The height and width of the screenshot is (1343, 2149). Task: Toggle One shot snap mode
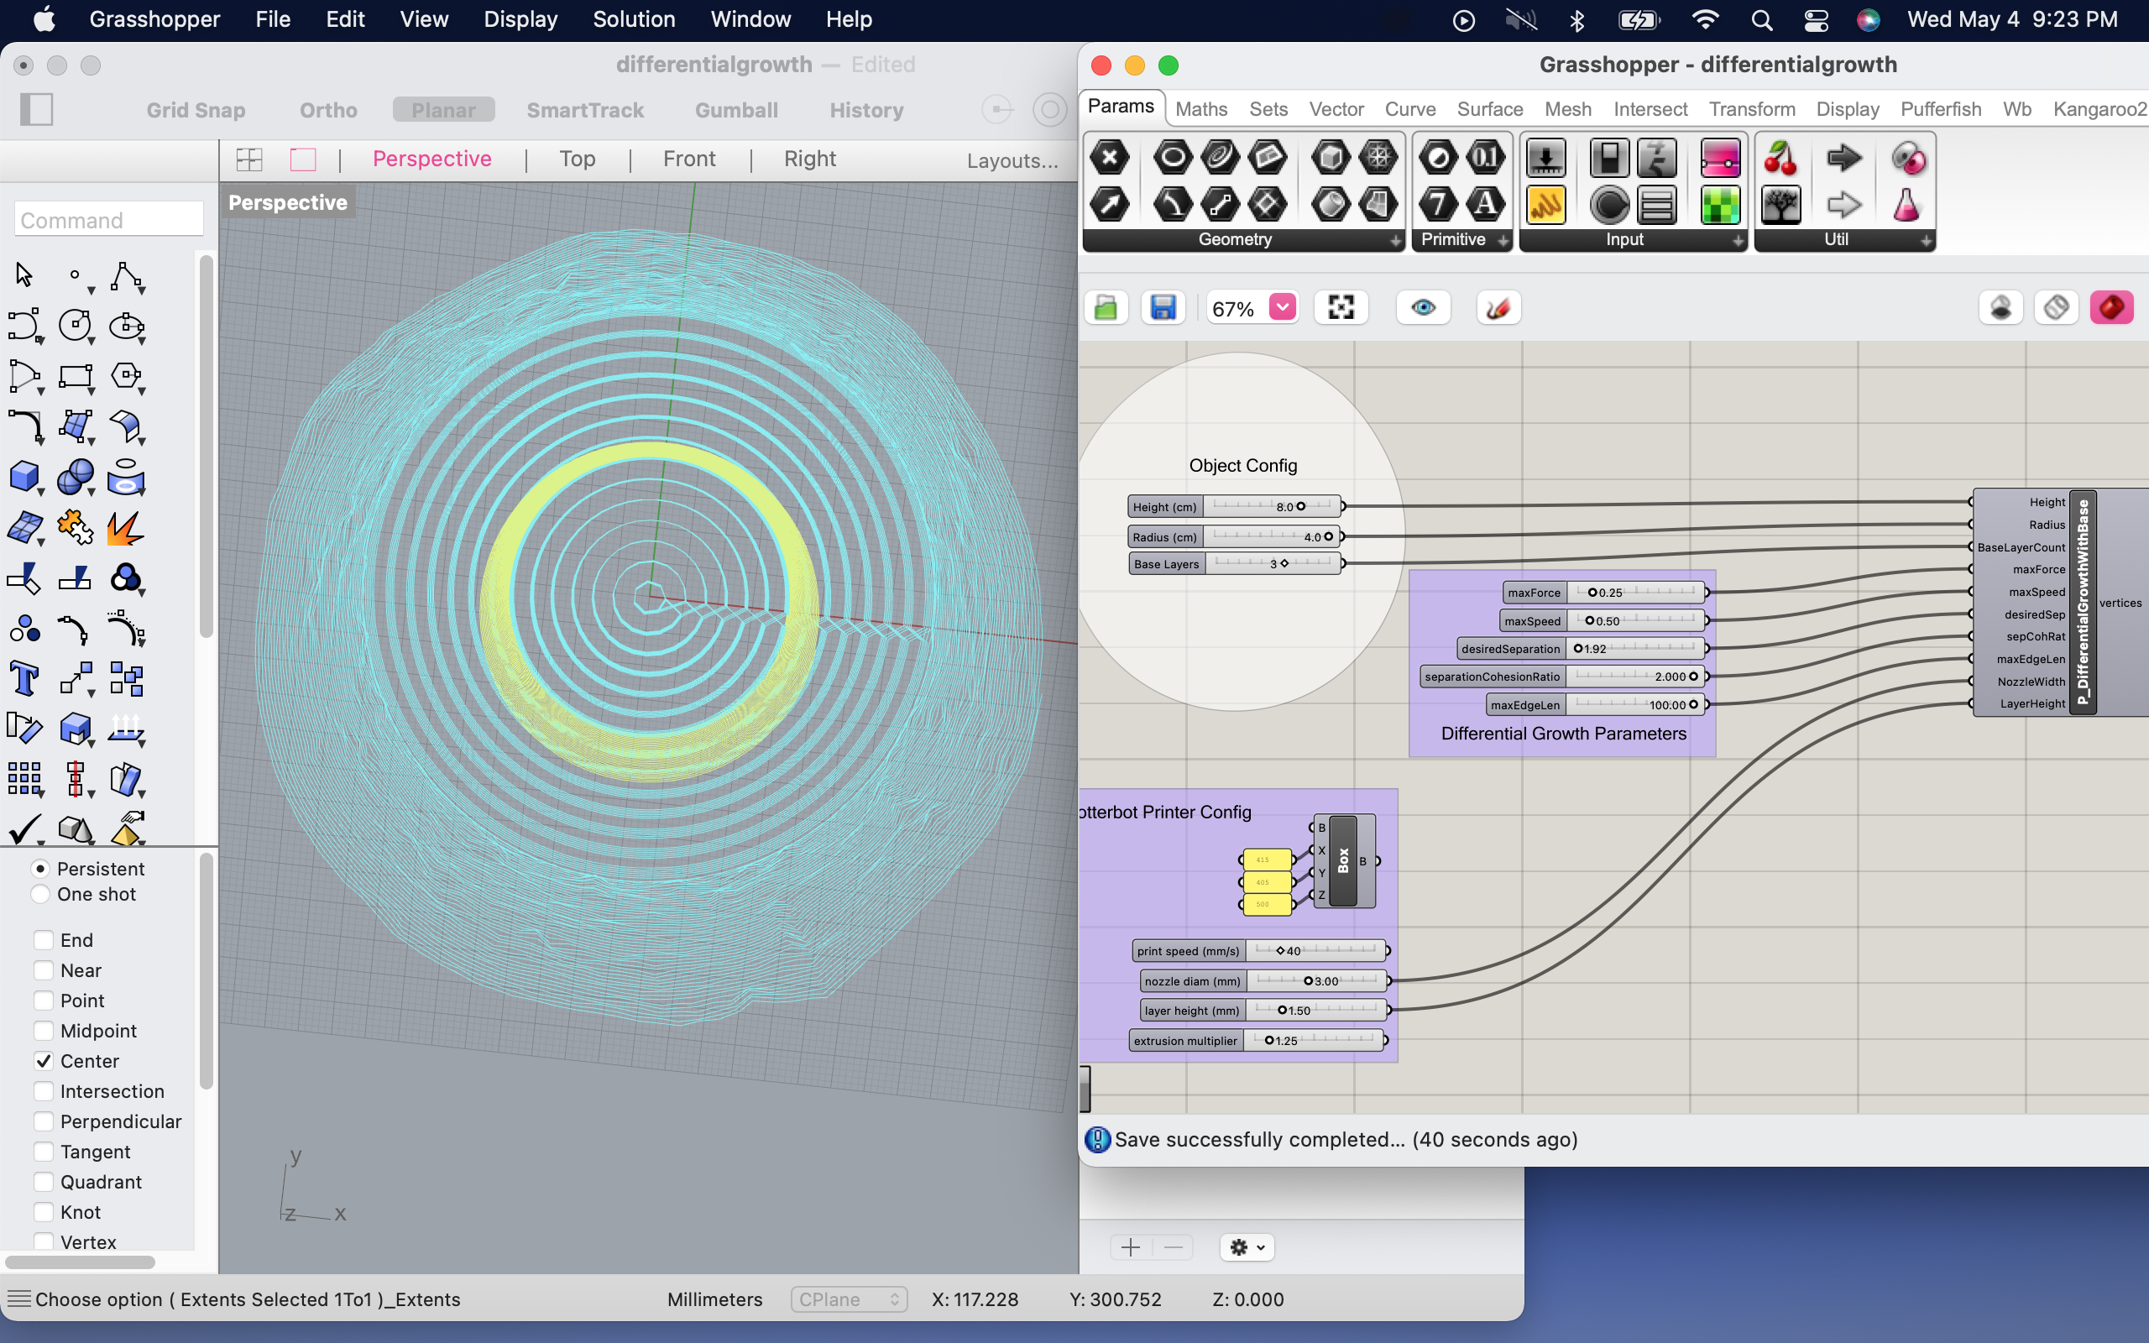pos(40,893)
